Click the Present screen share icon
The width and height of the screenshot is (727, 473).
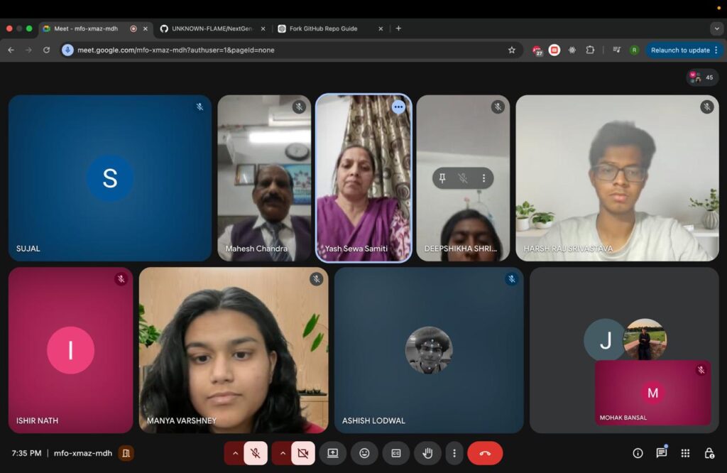(x=332, y=453)
